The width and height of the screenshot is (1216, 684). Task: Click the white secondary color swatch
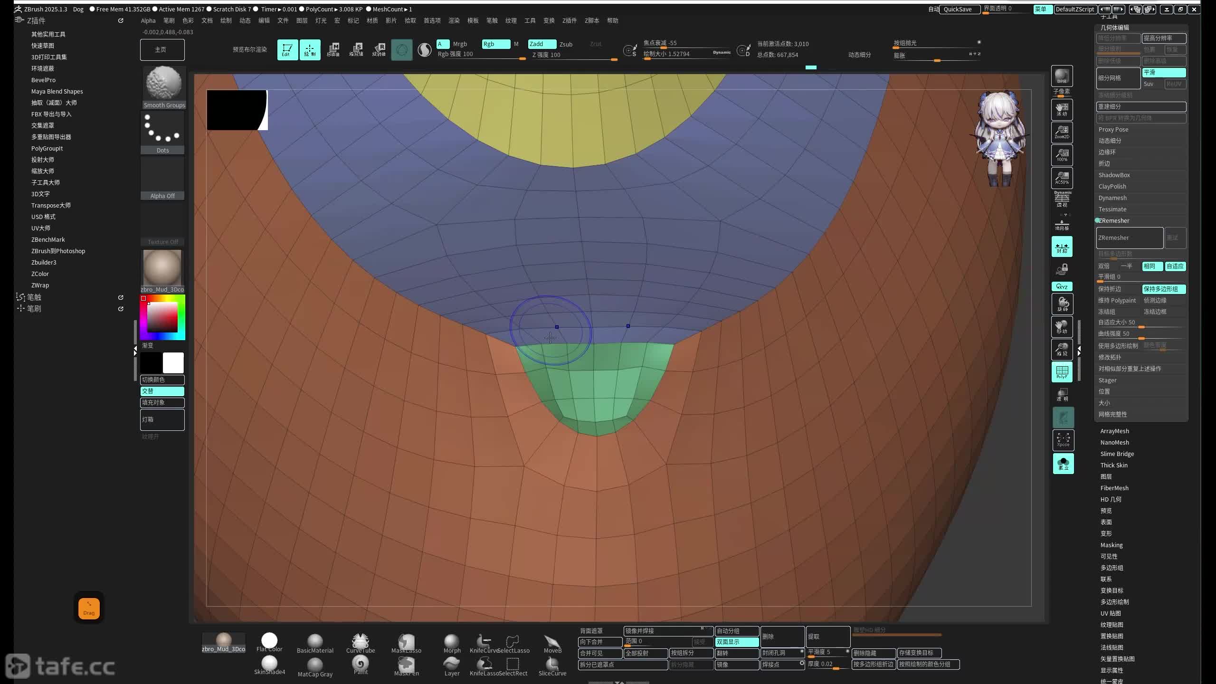[173, 363]
